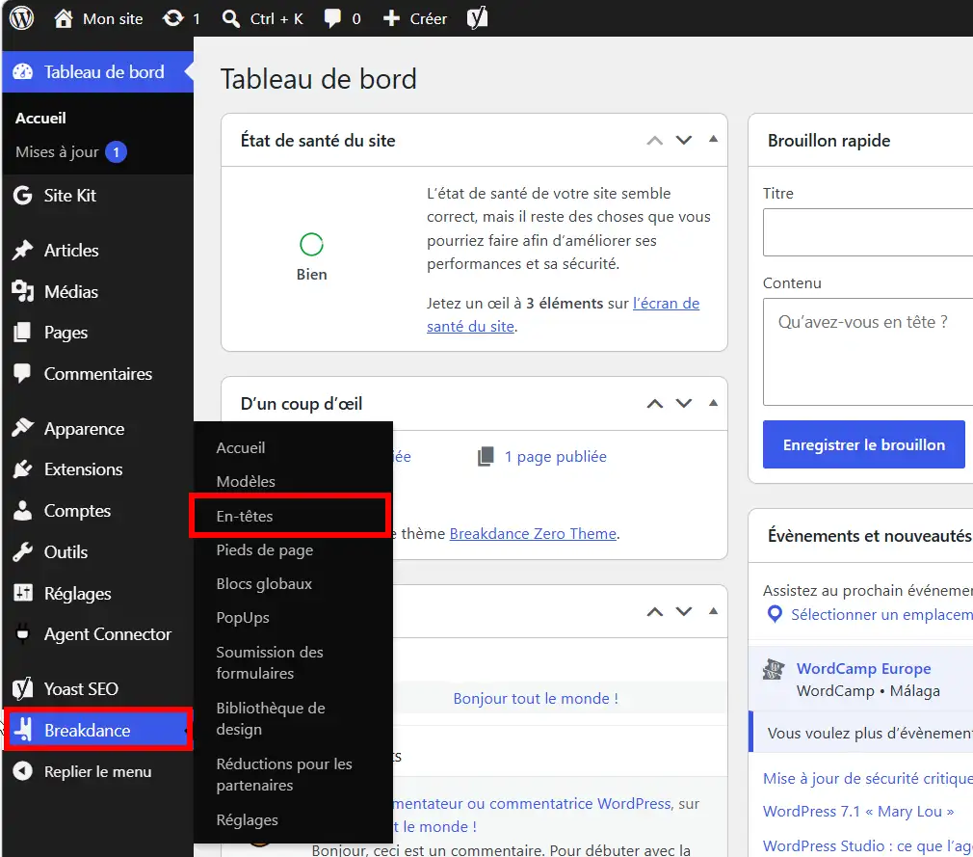The width and height of the screenshot is (973, 857).
Task: Click the Réglages sliders icon in sidebar
Action: pos(23,593)
